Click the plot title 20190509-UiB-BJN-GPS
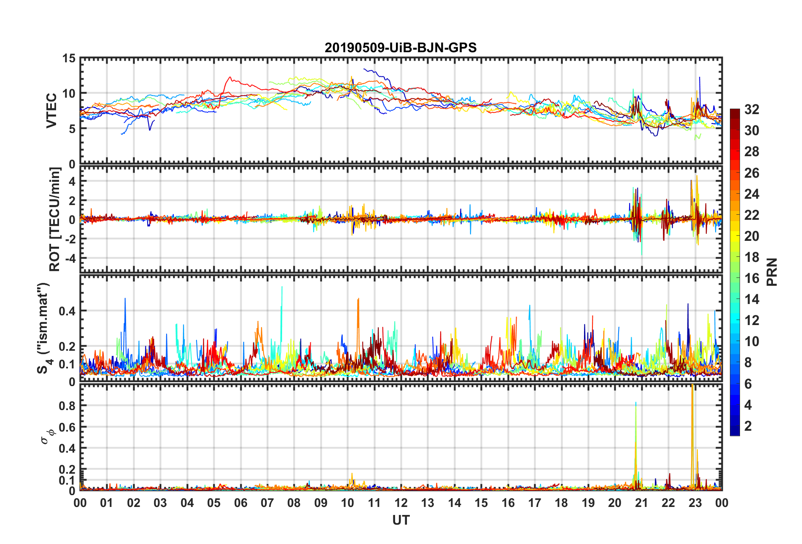Viewport: 802px width, 544px height. click(x=401, y=48)
